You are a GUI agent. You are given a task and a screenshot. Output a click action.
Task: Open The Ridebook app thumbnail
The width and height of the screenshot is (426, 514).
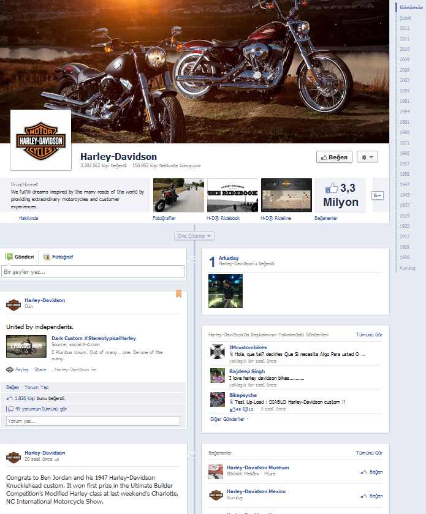tap(232, 195)
